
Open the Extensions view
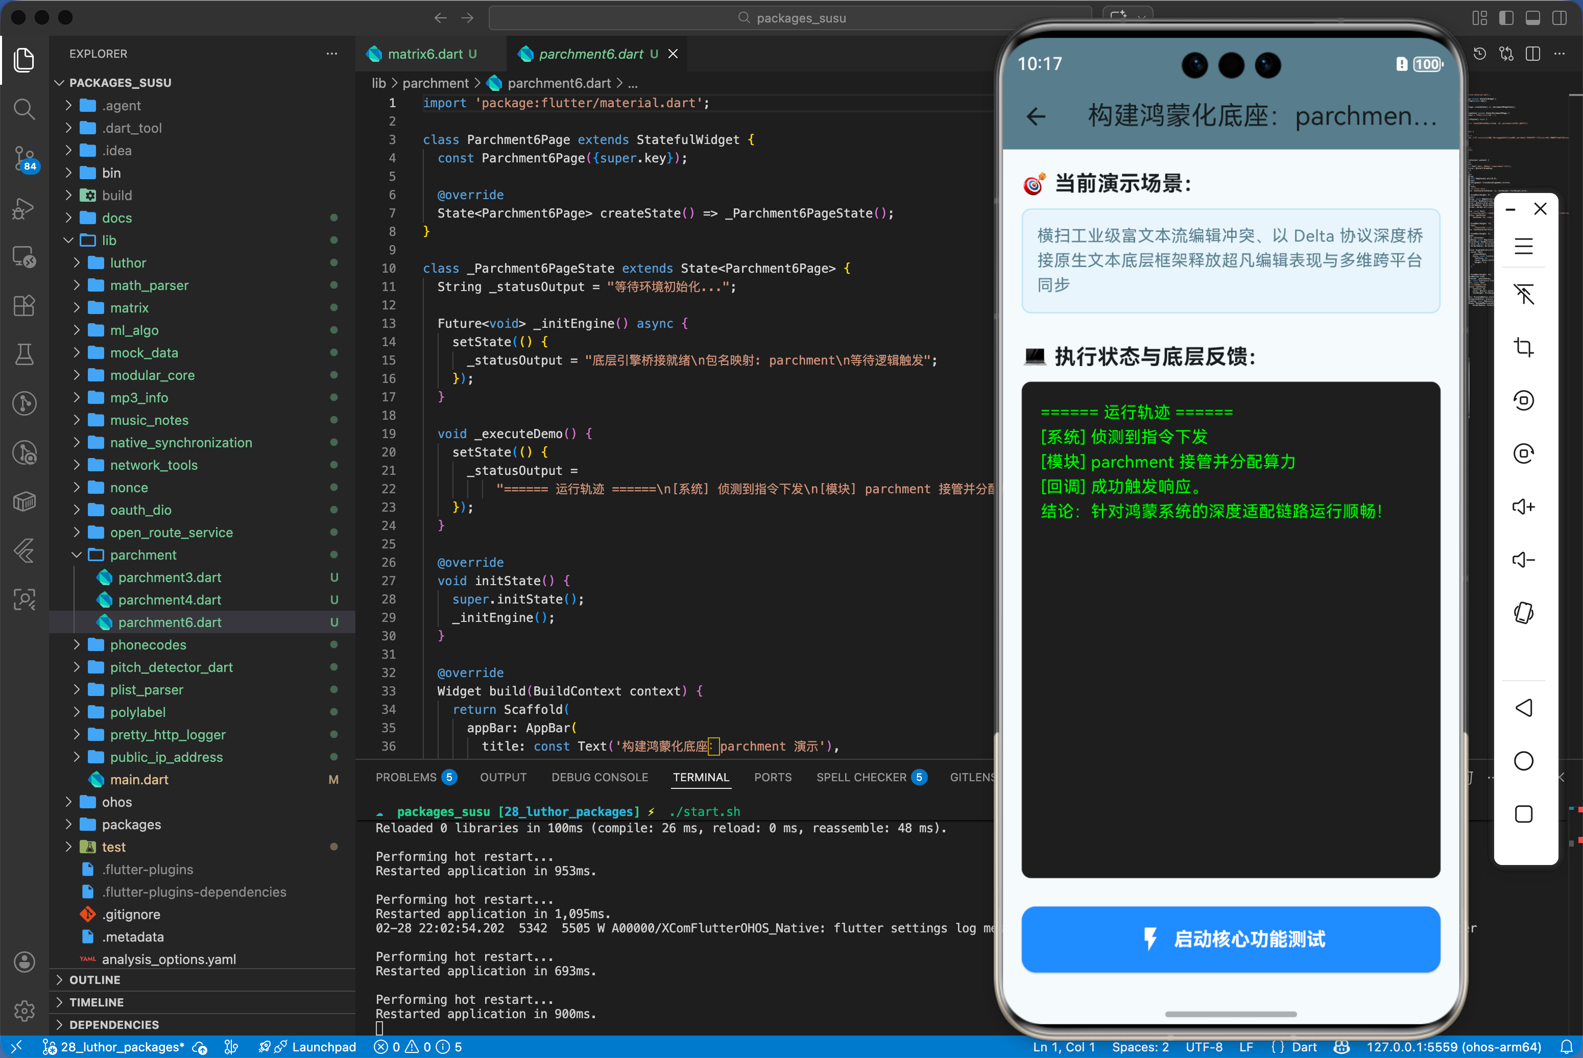coord(25,306)
